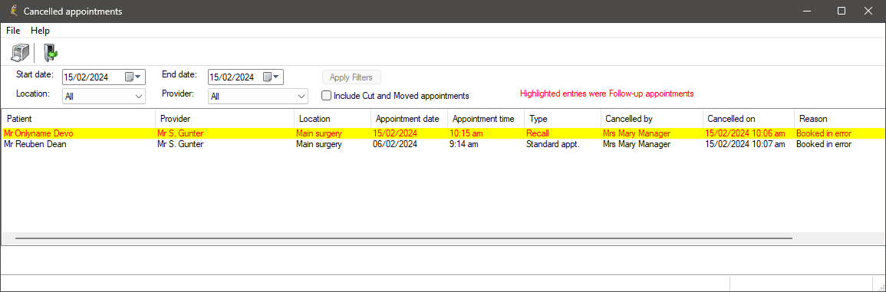Image resolution: width=886 pixels, height=292 pixels.
Task: Click the Apply Filters button
Action: 351,77
